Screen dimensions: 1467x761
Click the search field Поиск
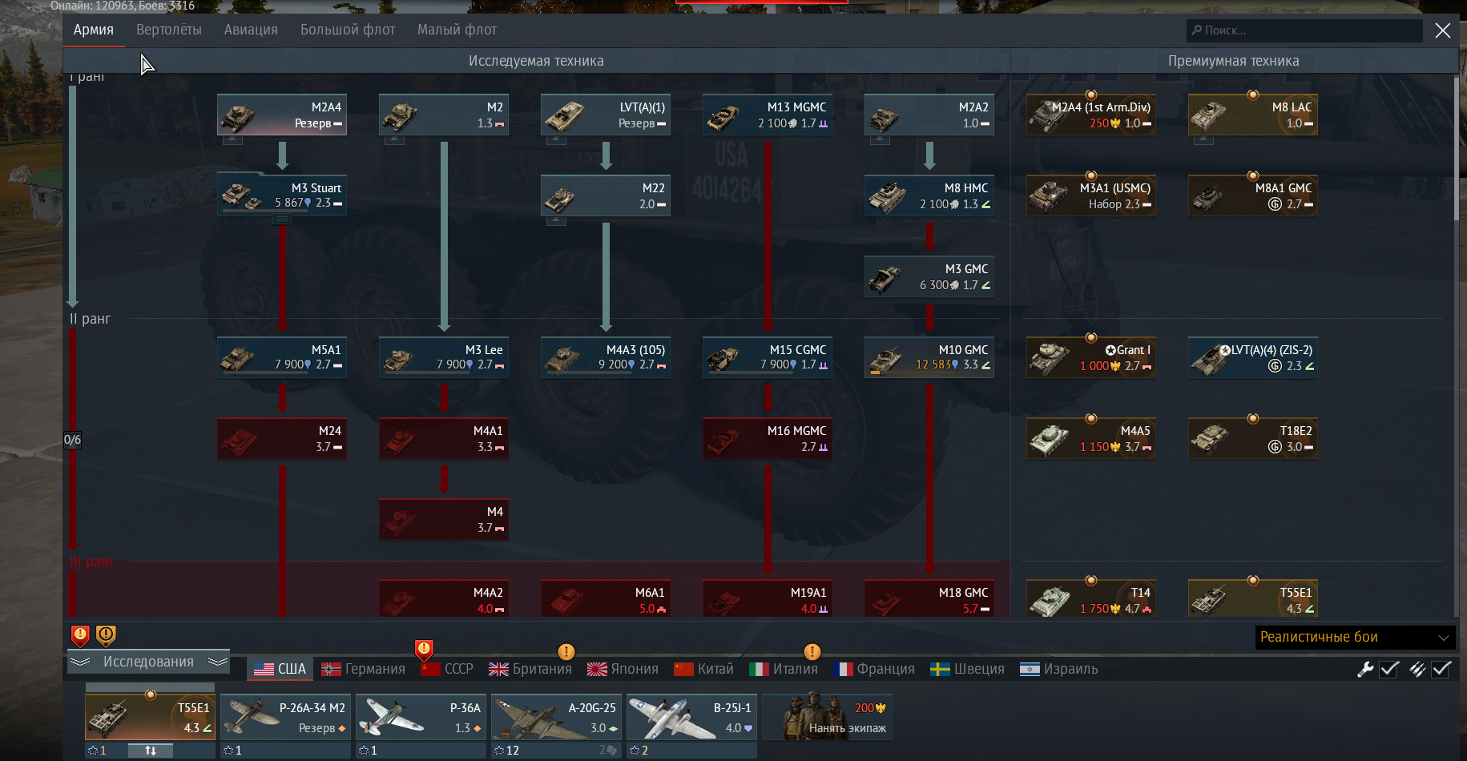pyautogui.click(x=1304, y=30)
